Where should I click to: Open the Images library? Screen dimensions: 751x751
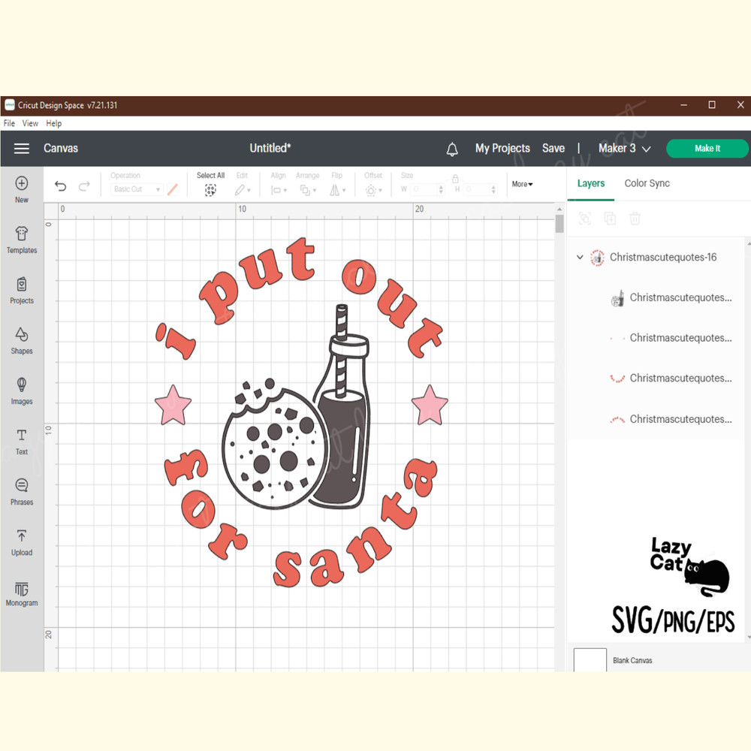click(x=22, y=385)
